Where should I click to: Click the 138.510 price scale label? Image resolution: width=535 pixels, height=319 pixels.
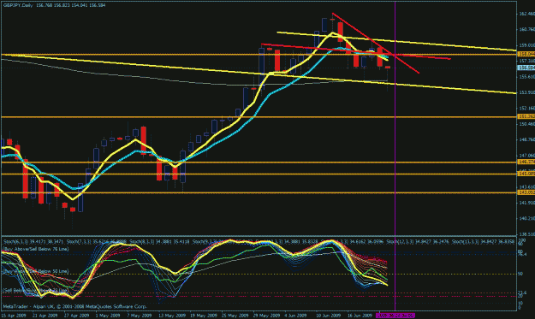click(x=526, y=234)
